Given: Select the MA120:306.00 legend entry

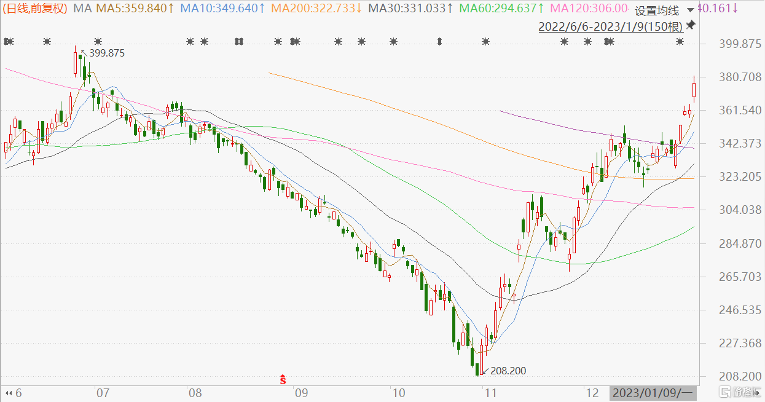Looking at the screenshot, I should point(589,9).
